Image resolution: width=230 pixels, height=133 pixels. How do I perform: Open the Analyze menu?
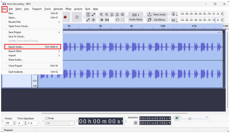[78, 9]
